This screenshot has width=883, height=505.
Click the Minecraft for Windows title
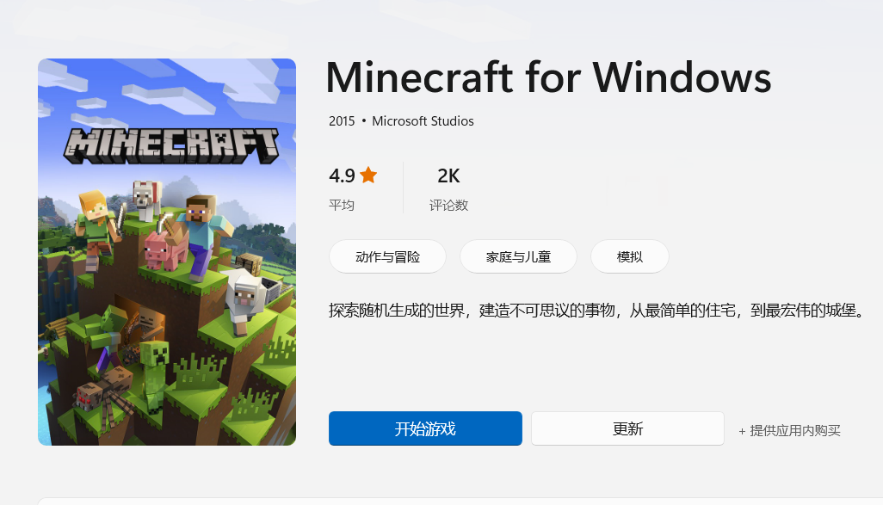tap(548, 77)
